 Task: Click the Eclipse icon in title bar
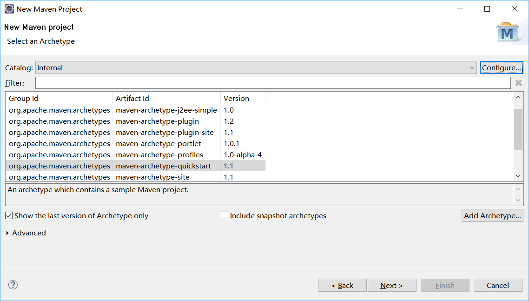pos(9,9)
